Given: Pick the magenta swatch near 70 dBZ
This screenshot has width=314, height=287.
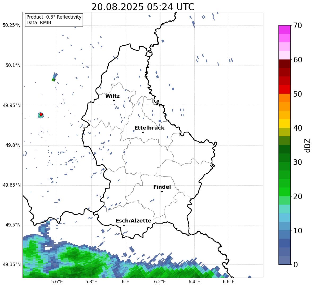Looking at the screenshot, I should pyautogui.click(x=284, y=29).
